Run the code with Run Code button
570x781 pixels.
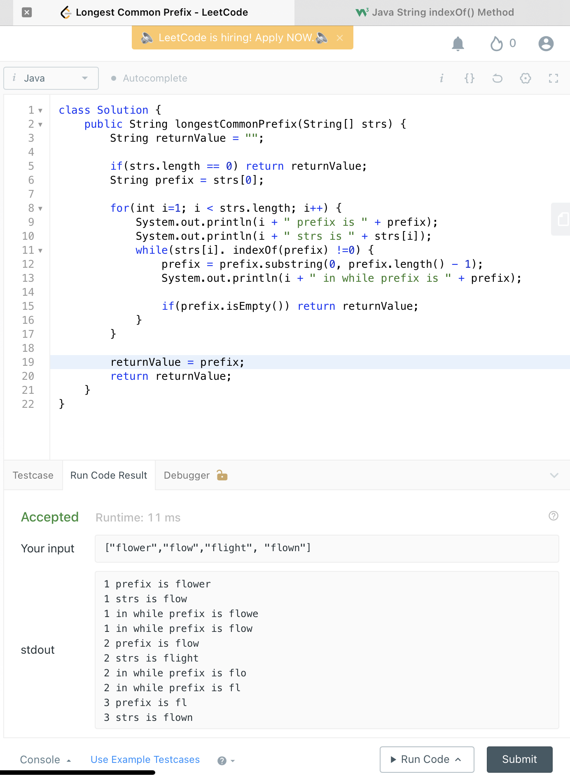coord(427,760)
